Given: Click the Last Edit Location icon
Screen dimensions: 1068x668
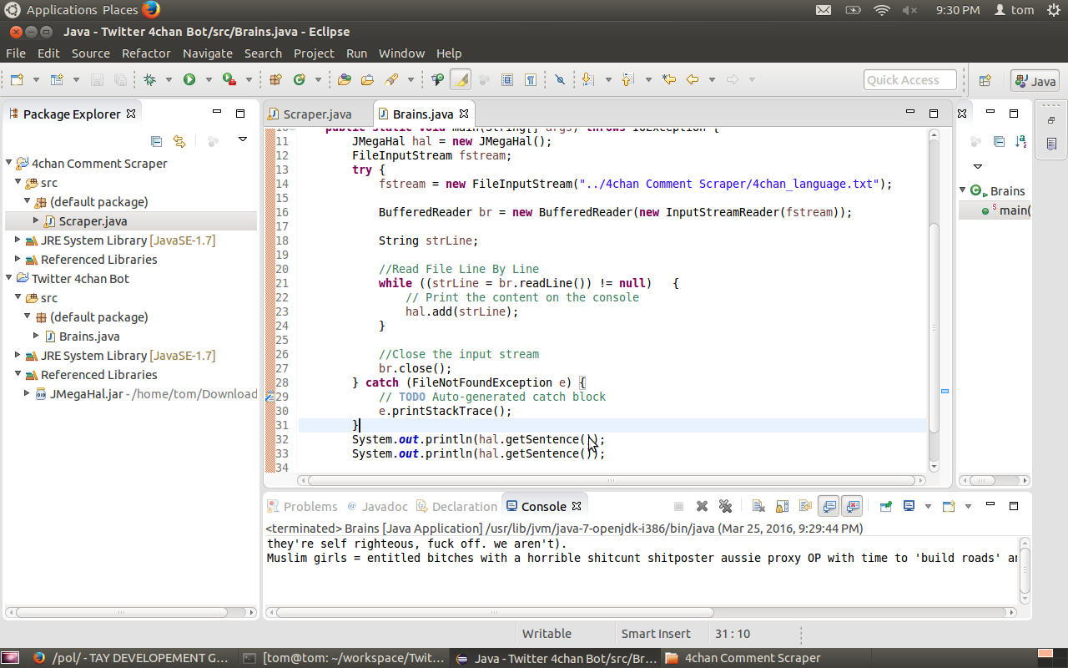Looking at the screenshot, I should (x=668, y=79).
